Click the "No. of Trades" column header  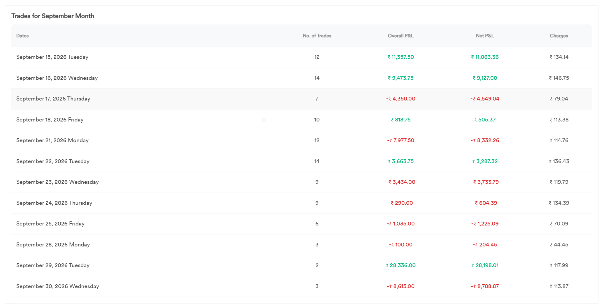point(317,36)
